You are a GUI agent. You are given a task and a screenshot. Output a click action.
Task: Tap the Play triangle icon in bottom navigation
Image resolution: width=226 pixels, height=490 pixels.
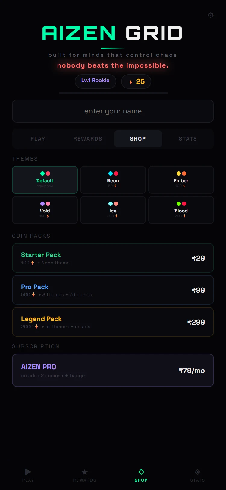(x=28, y=472)
